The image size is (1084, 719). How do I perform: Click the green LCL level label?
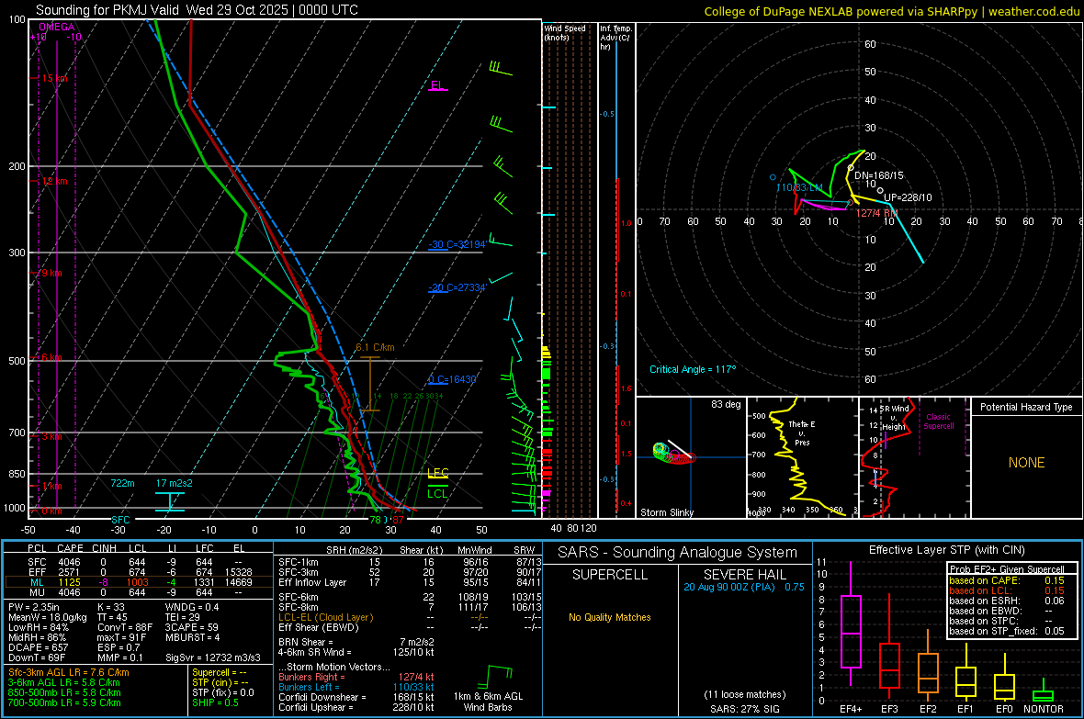point(437,493)
